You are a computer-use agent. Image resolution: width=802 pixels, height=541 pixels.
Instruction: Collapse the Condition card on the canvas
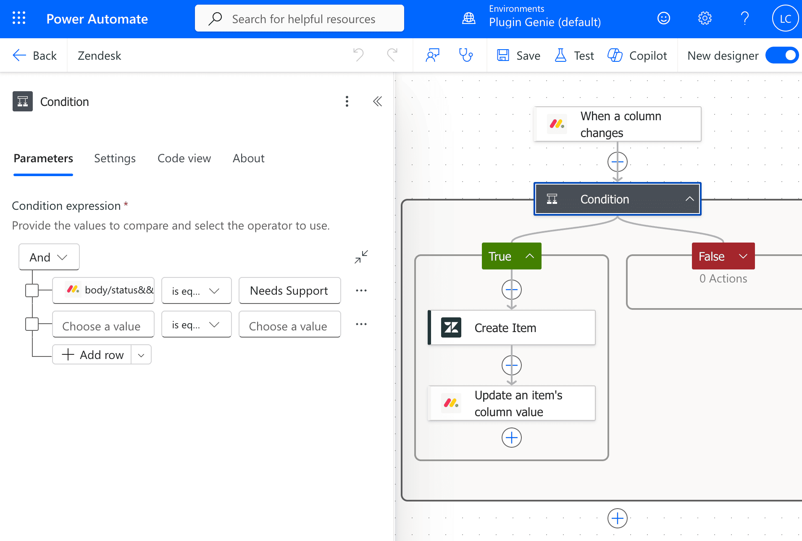click(x=690, y=199)
